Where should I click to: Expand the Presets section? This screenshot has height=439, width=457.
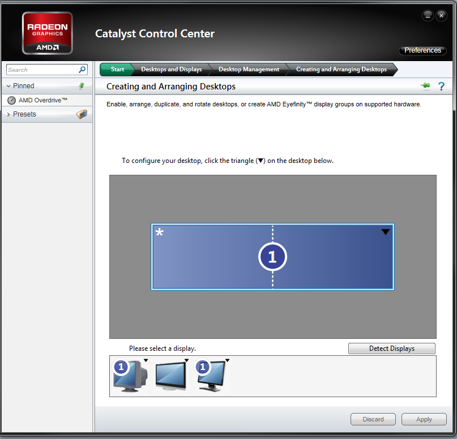point(8,114)
